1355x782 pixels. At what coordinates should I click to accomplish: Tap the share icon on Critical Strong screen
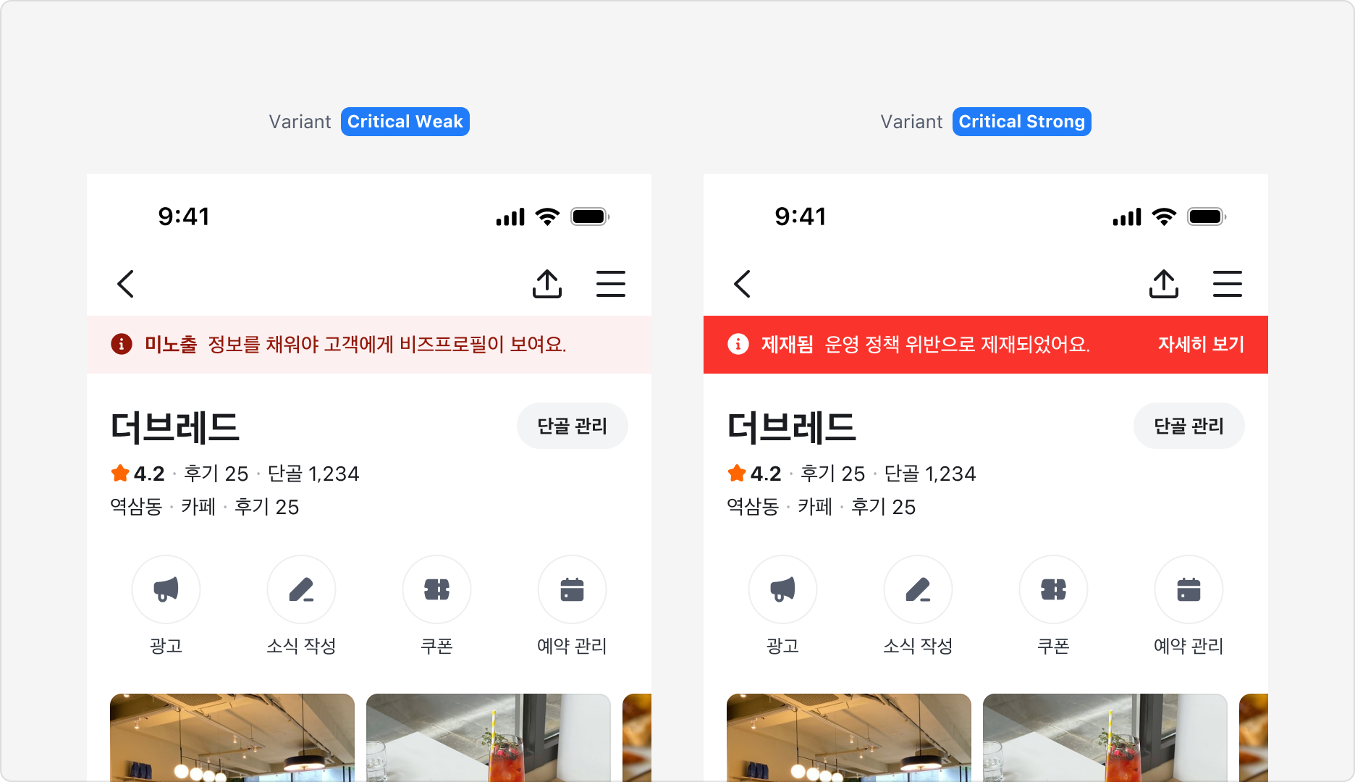(x=1165, y=284)
